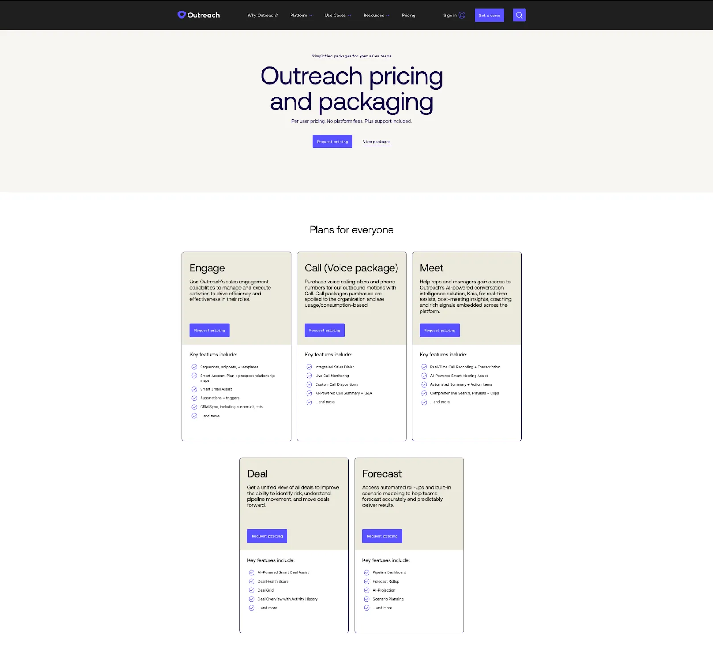Screen dimensions: 713x662
Task: Click the checkmark beside Real-Time Call Recording
Action: (x=424, y=366)
